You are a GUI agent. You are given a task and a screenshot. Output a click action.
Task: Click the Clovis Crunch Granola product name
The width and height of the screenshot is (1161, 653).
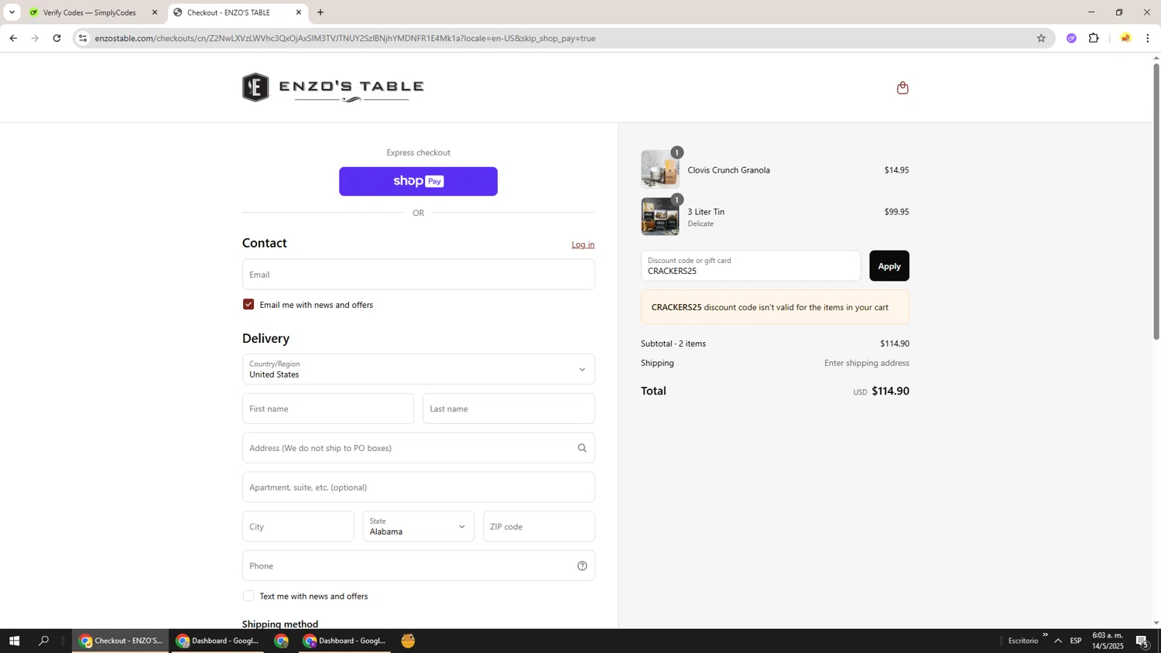click(x=728, y=170)
